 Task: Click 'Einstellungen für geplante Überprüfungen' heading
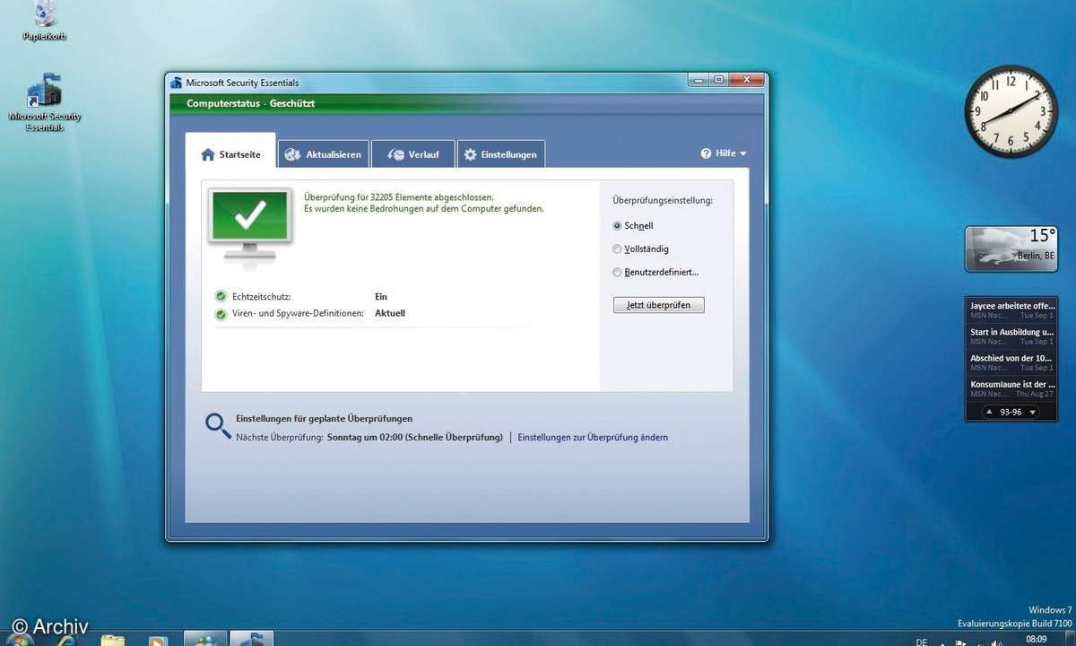325,419
